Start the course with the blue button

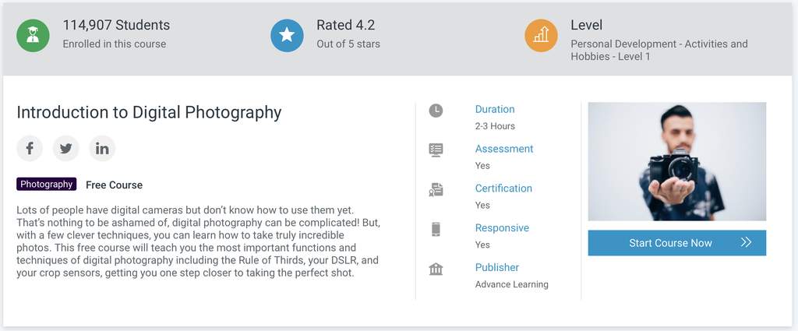click(x=677, y=243)
